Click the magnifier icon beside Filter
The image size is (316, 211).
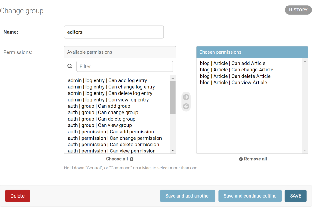70,66
